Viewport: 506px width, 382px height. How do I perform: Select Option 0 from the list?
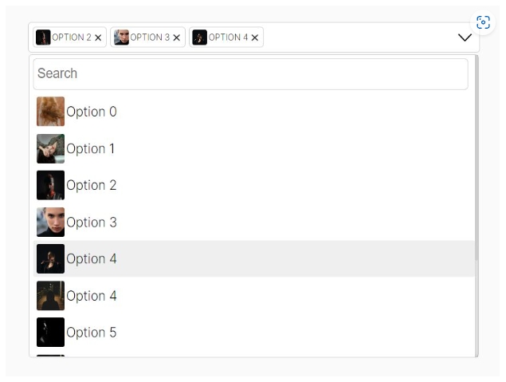tap(253, 112)
